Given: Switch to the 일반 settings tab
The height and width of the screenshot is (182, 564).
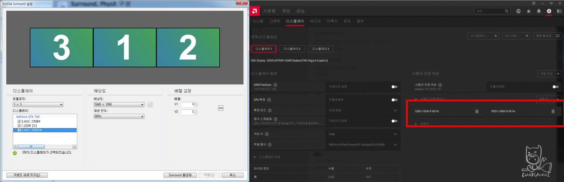Looking at the screenshot, I should click(360, 21).
